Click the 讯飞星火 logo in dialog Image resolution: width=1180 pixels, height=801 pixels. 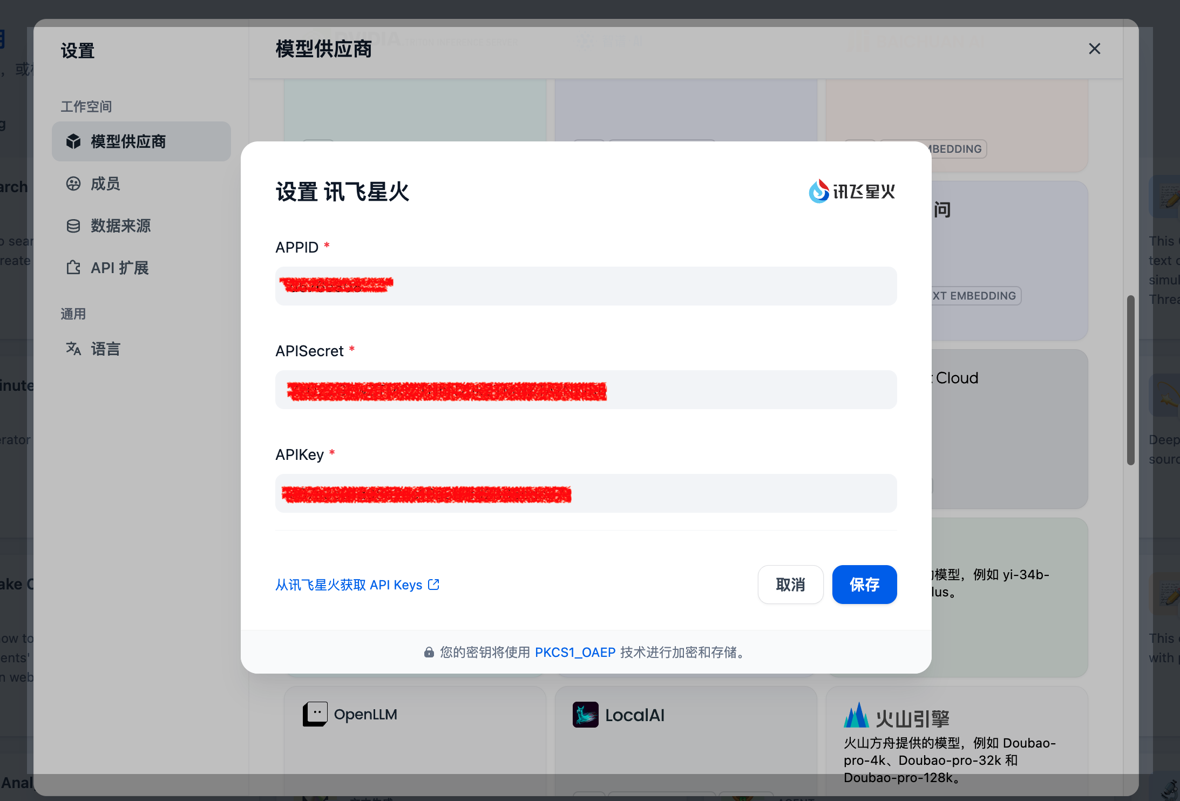tap(852, 191)
